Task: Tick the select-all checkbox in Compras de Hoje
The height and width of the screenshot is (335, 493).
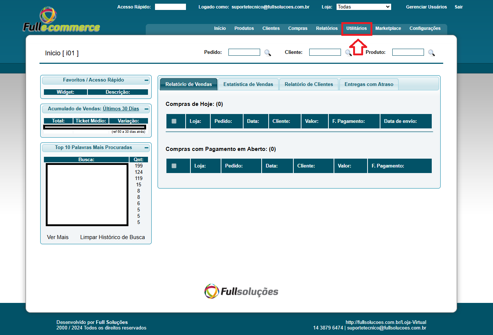Action: point(174,121)
